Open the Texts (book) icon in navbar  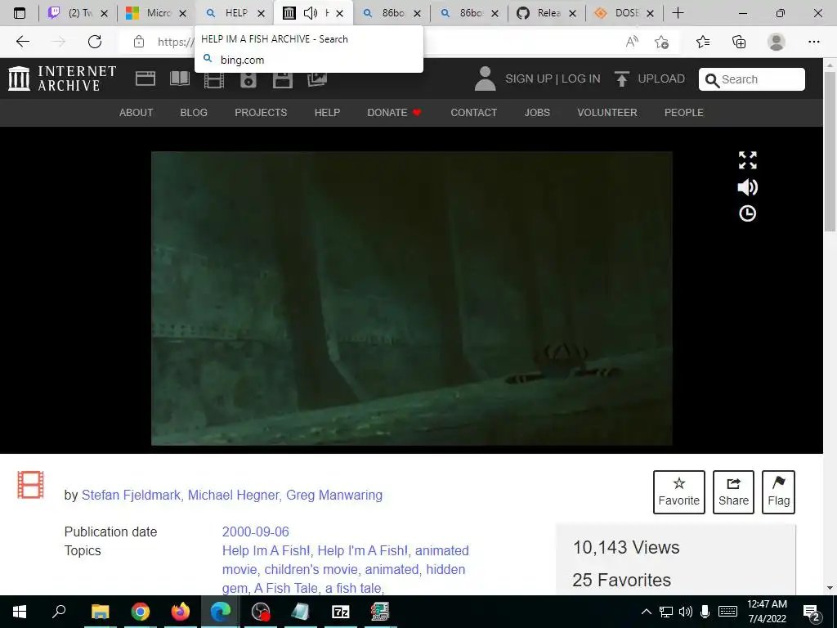click(x=179, y=79)
